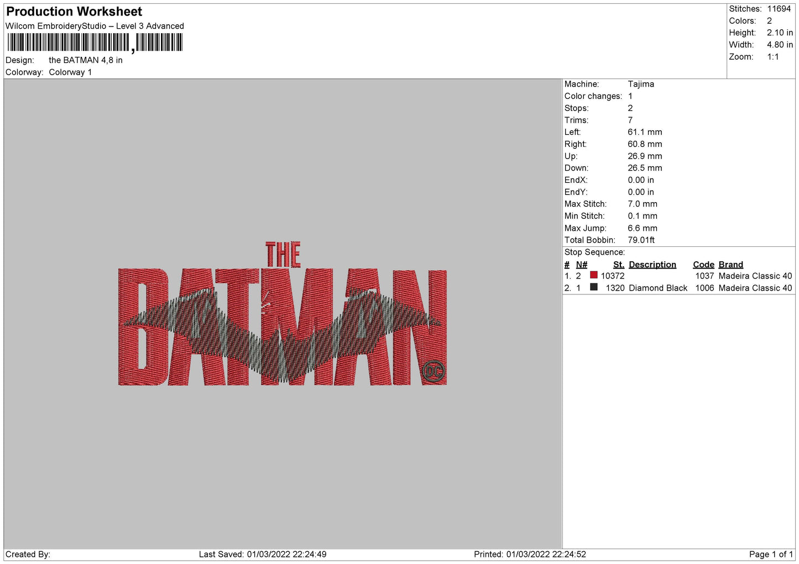Screen dimensions: 799x564
Task: Select the Last Saved timestamp
Action: 263,554
